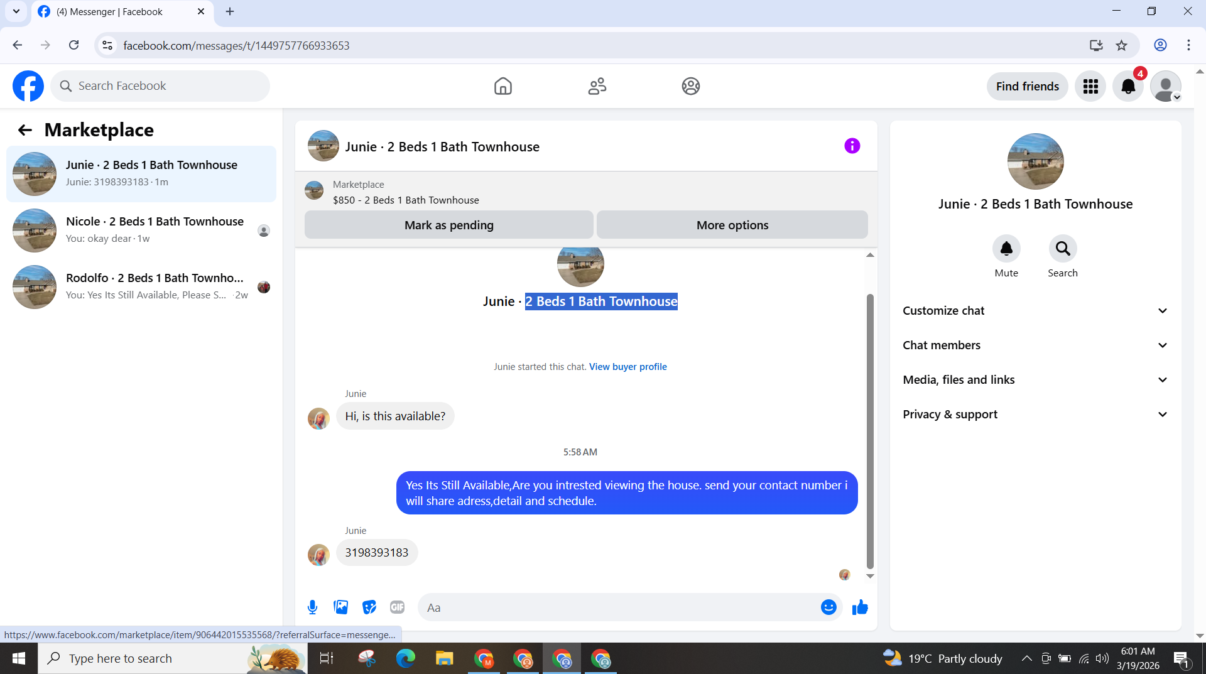
Task: Open Rodolfo 2 Beds 1 Bath conversation
Action: [141, 287]
